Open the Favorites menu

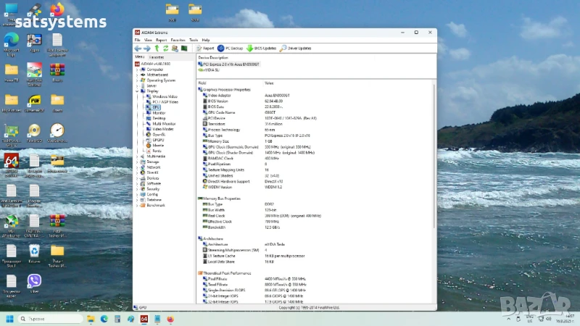(x=178, y=40)
